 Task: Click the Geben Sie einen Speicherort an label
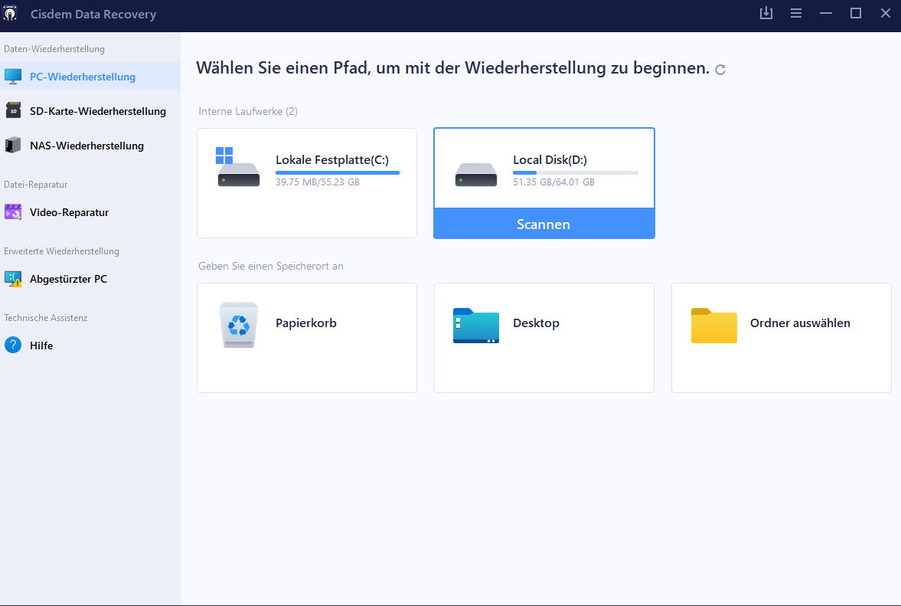271,266
